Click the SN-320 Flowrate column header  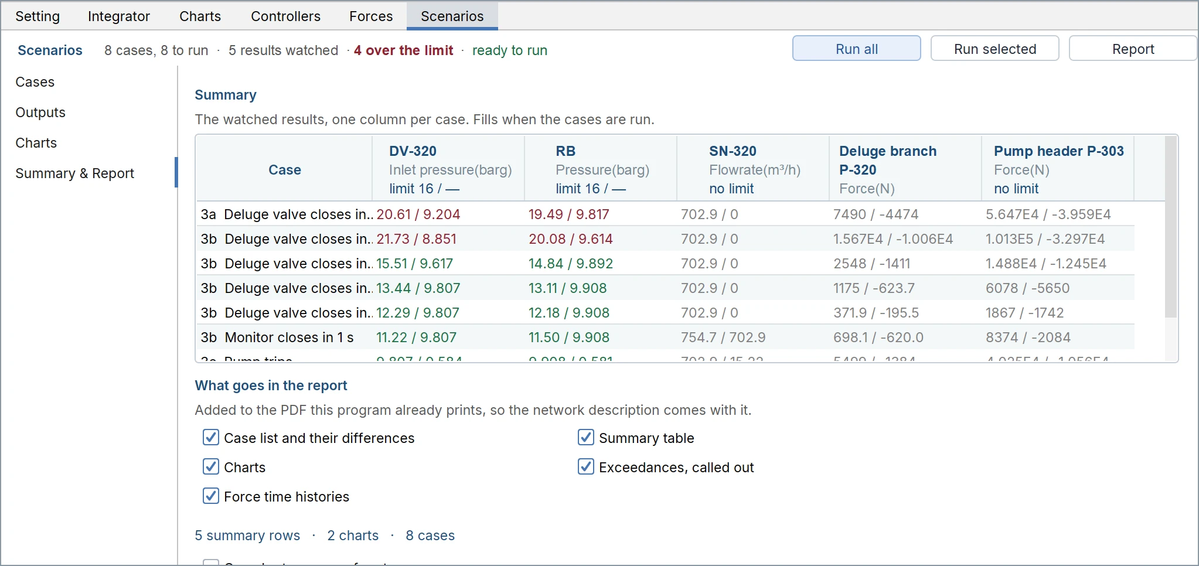pyautogui.click(x=753, y=169)
